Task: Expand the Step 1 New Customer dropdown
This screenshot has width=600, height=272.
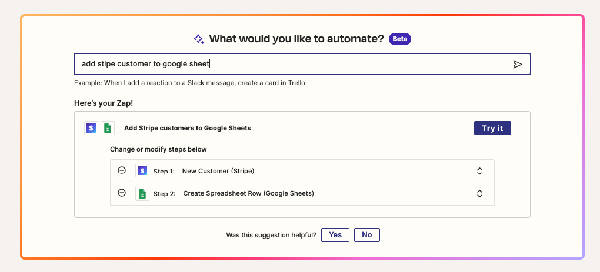Action: point(479,171)
